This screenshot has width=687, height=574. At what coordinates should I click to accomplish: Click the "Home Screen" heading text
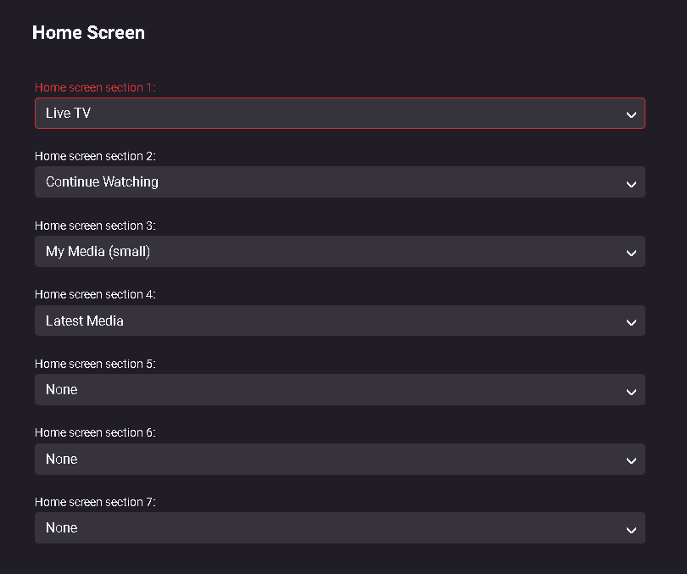tap(88, 33)
